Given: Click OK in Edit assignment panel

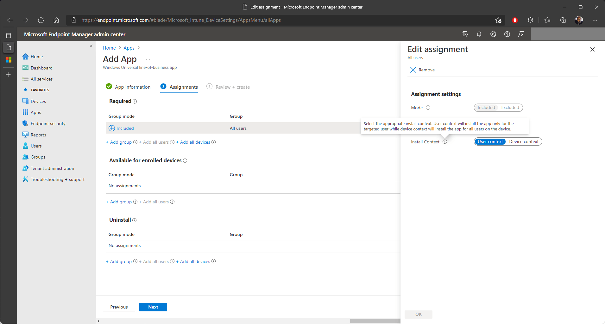Looking at the screenshot, I should 419,314.
